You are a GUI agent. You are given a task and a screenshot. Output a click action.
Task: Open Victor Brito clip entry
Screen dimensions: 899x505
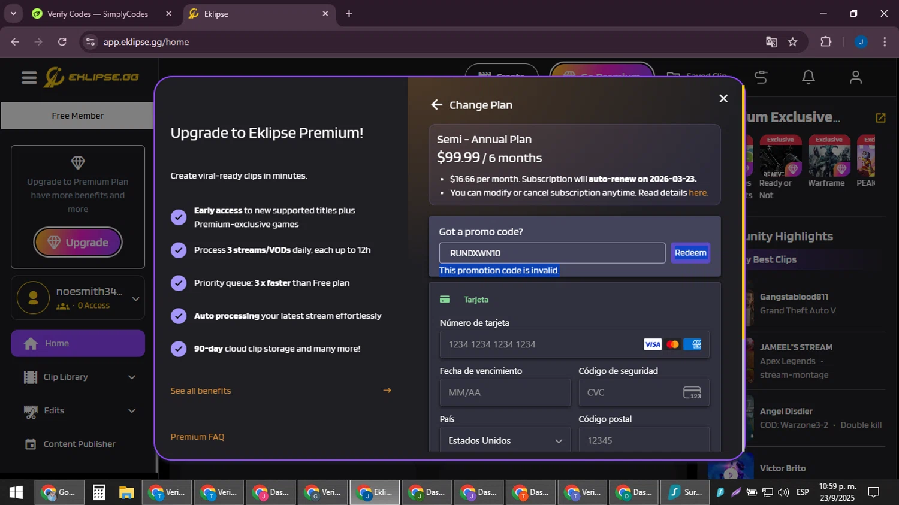tap(783, 468)
